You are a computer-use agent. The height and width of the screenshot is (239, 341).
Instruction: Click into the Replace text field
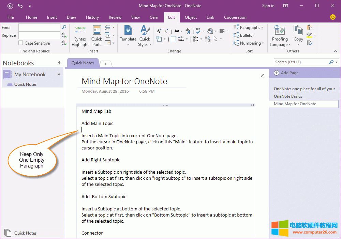pos(39,35)
